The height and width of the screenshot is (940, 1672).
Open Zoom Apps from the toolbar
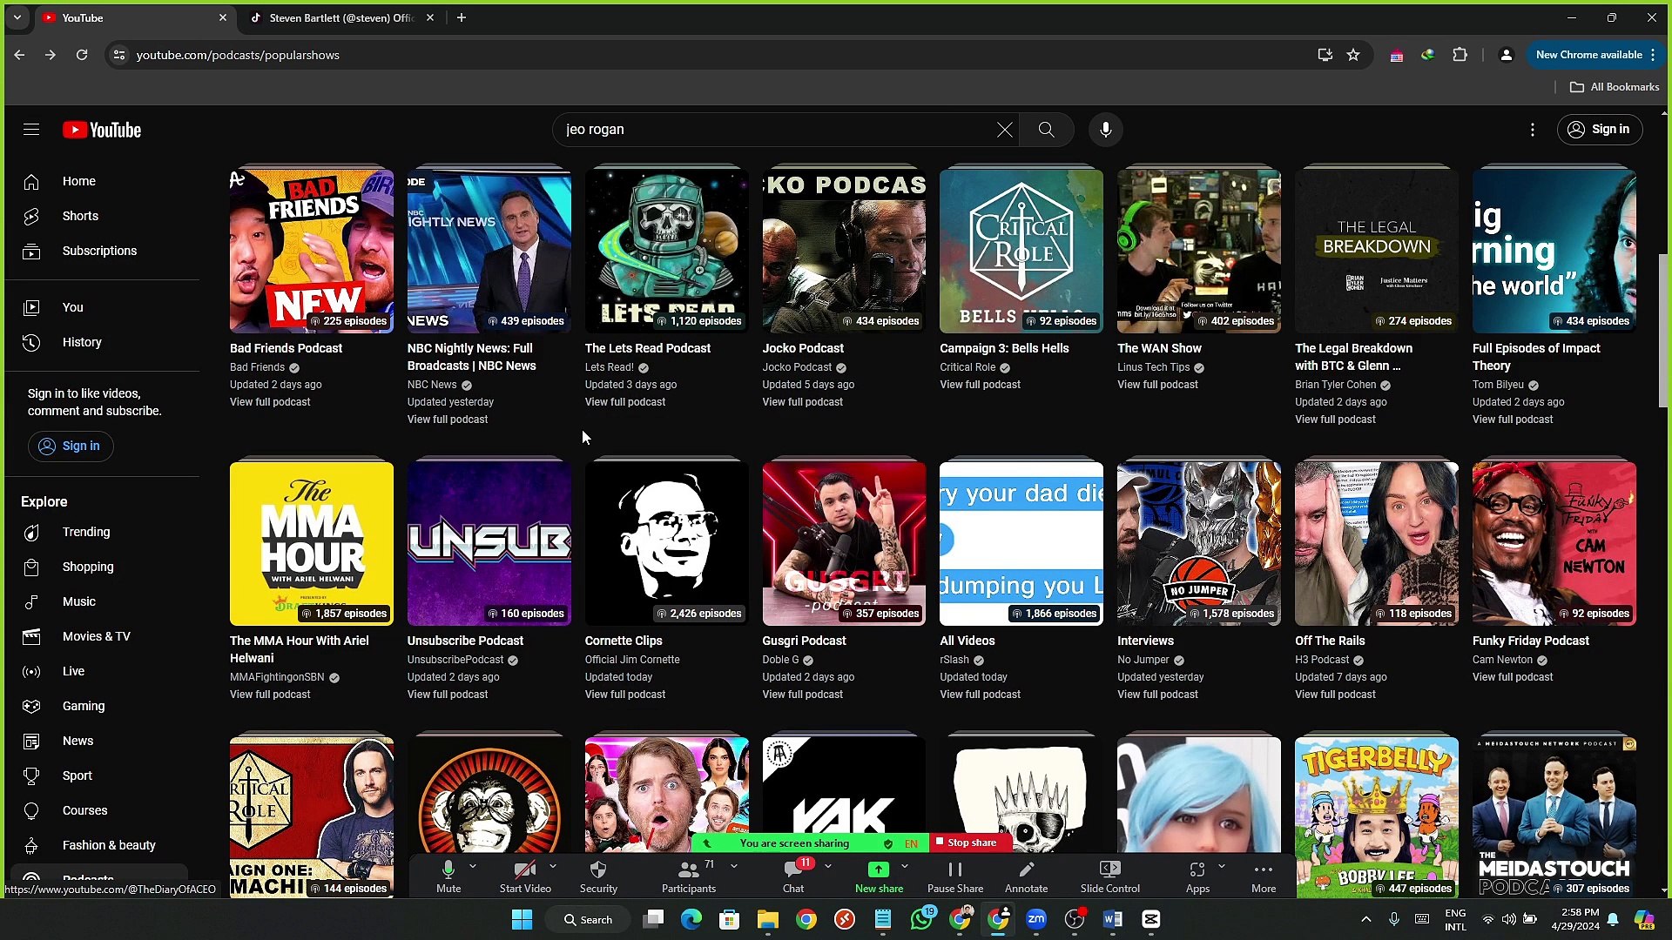tap(1197, 876)
